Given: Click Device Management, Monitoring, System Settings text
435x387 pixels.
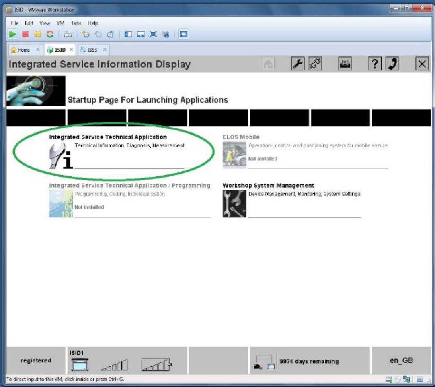Looking at the screenshot, I should (304, 194).
